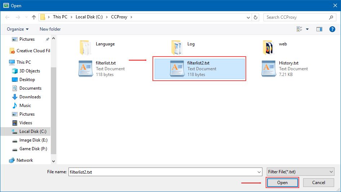Open the change view options dropdown

(x=307, y=29)
